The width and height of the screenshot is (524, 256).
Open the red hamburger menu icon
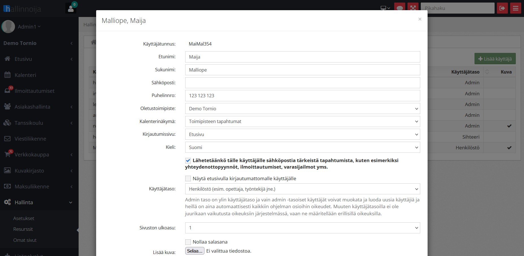coord(516,8)
